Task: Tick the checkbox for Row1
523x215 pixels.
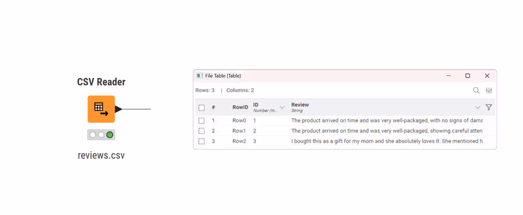Action: 201,131
